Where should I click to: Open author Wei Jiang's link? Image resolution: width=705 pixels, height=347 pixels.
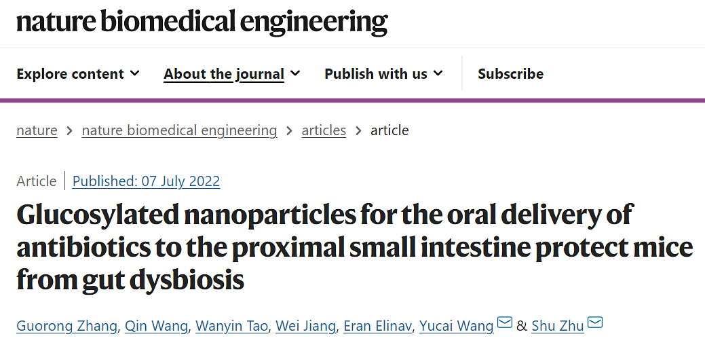tap(305, 326)
